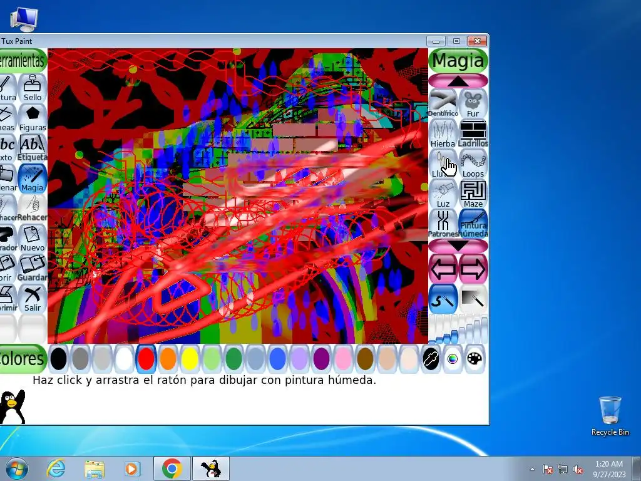The width and height of the screenshot is (641, 481).
Task: Choose the Luz light effect
Action: coord(443,194)
